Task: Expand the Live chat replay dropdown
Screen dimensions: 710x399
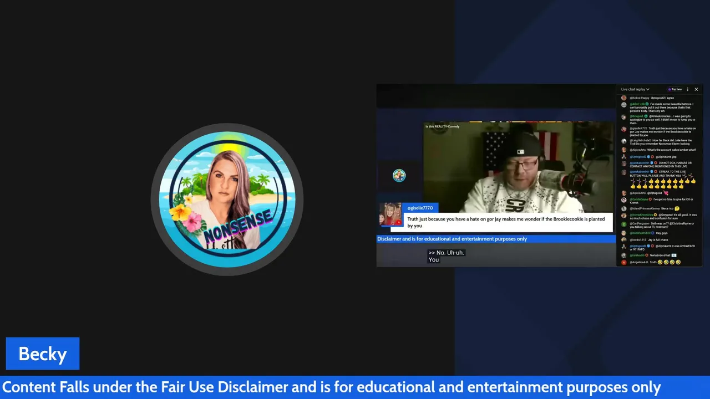Action: 635,89
